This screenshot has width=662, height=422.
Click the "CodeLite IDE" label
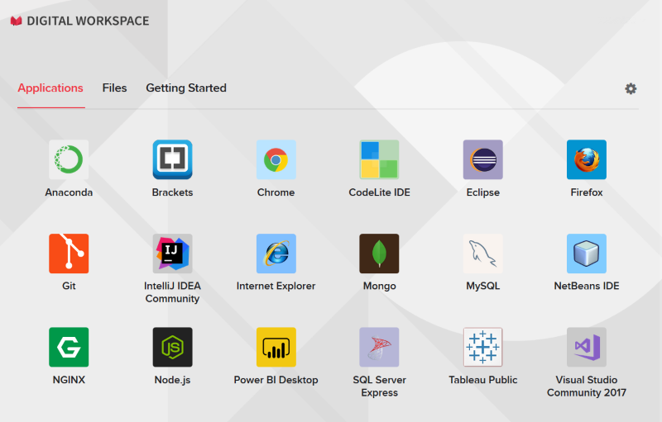(379, 192)
